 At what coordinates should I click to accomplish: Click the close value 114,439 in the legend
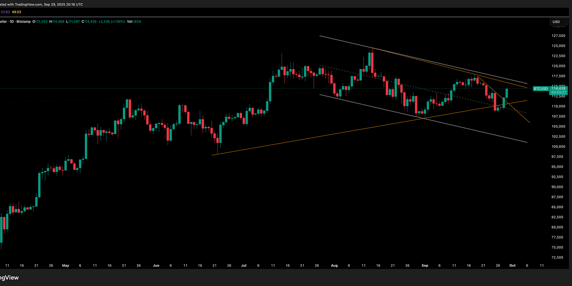90,21
